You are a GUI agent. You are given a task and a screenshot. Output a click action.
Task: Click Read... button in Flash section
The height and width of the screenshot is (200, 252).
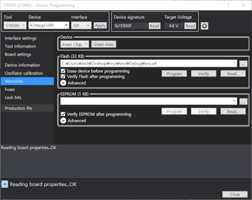[x=233, y=74]
